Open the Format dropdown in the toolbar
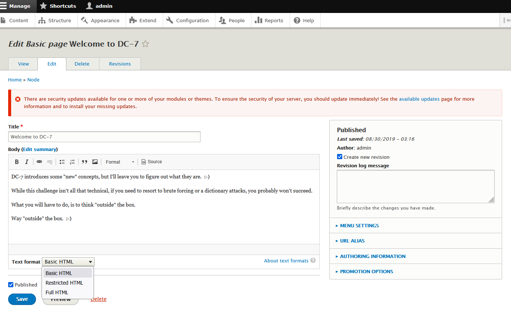This screenshot has height=315, width=511. pos(120,162)
